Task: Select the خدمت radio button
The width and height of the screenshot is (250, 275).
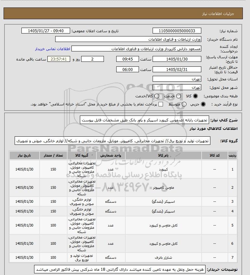Action: [x=179, y=96]
